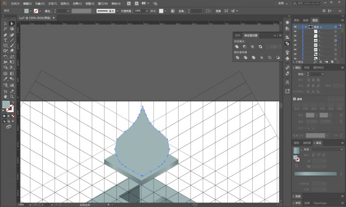Click the Unite shape mode icon
The image size is (346, 207).
pyautogui.click(x=237, y=47)
